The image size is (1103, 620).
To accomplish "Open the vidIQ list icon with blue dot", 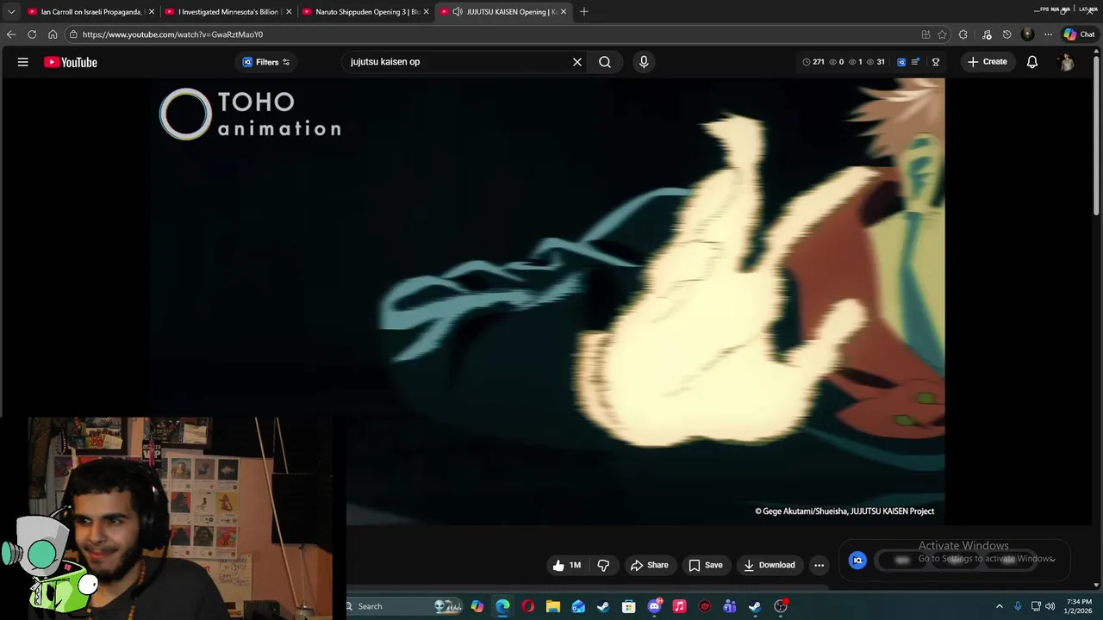I will pos(915,62).
